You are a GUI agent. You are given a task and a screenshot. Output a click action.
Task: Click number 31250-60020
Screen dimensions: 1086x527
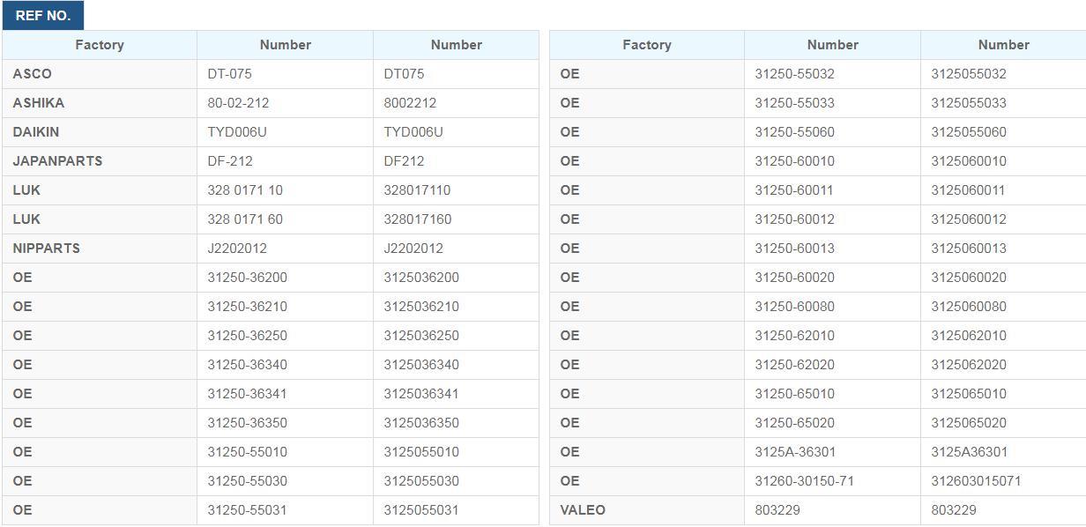tap(794, 278)
